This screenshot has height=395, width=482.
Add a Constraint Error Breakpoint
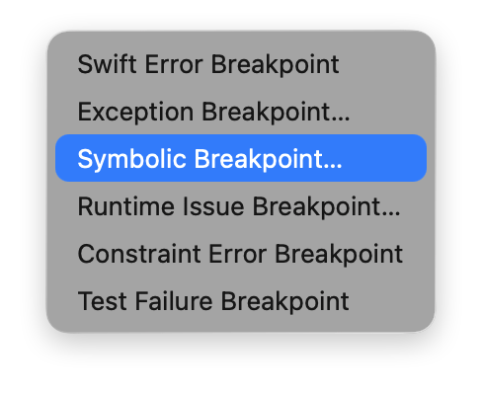click(241, 254)
